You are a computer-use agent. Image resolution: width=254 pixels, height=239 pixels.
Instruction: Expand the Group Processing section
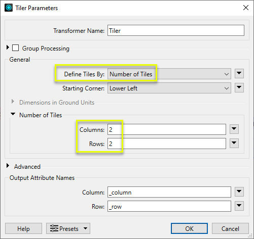(8, 47)
